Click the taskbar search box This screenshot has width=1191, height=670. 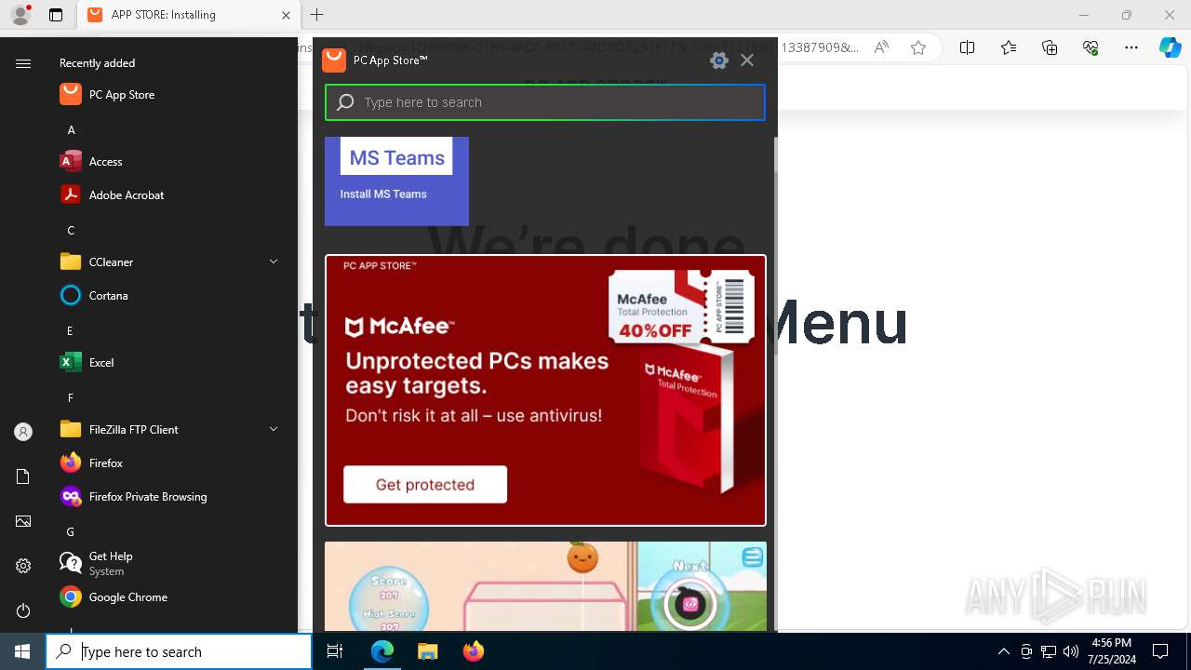click(x=179, y=651)
